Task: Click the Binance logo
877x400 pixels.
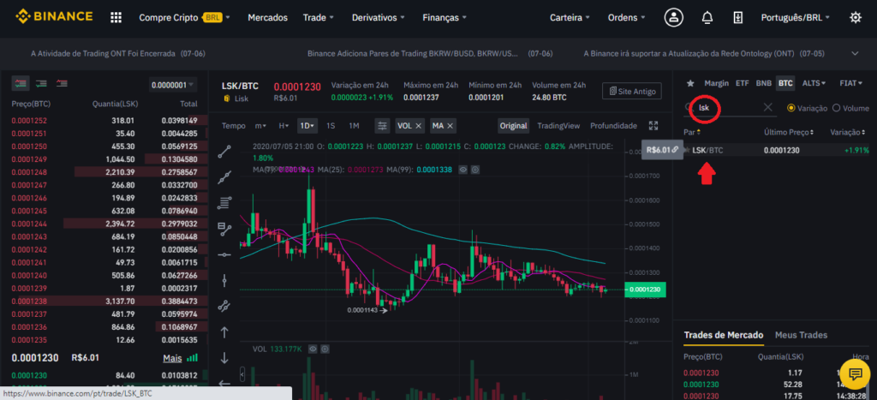Action: (x=54, y=17)
